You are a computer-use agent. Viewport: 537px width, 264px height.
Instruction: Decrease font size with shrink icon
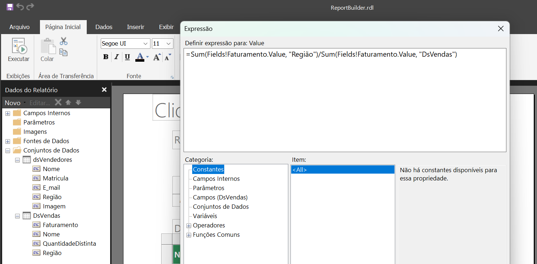pos(168,57)
